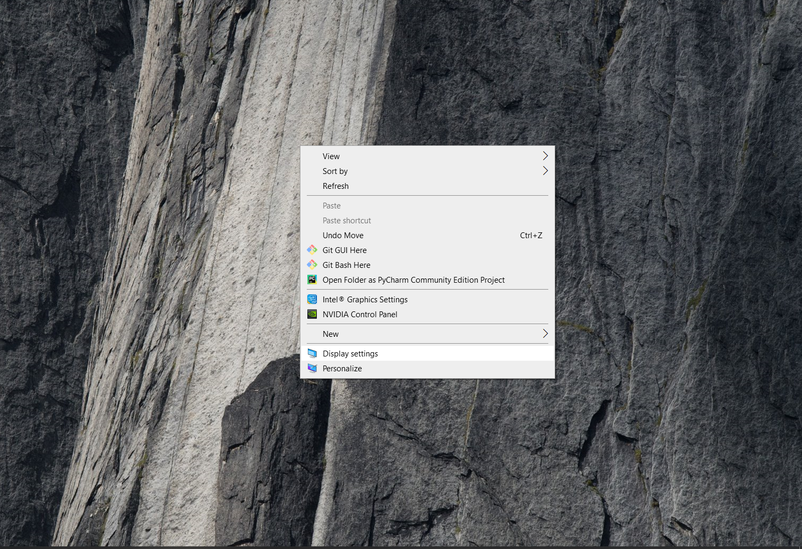This screenshot has width=802, height=549.
Task: Expand the View submenu arrow
Action: click(545, 155)
